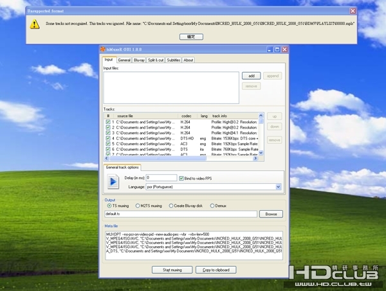Click the MUXOPT line in Meta file
Viewport: 386px width, 291px height.
click(158, 234)
